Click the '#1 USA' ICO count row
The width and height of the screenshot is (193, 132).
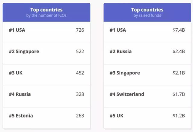coord(46,32)
